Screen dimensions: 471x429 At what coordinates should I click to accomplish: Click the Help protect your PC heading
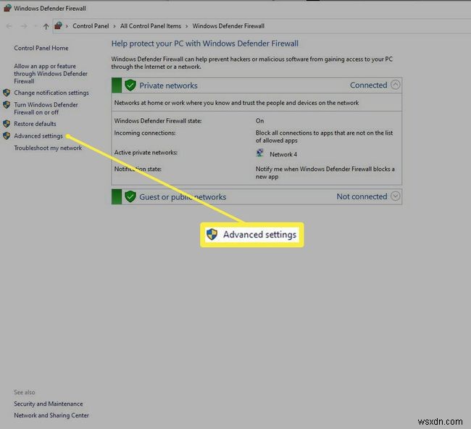point(205,44)
